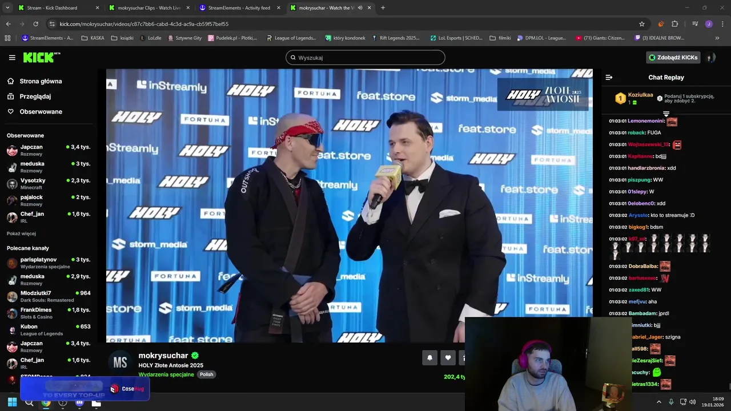Open the mokrysuchar channel name
The width and height of the screenshot is (731, 411).
(163, 355)
